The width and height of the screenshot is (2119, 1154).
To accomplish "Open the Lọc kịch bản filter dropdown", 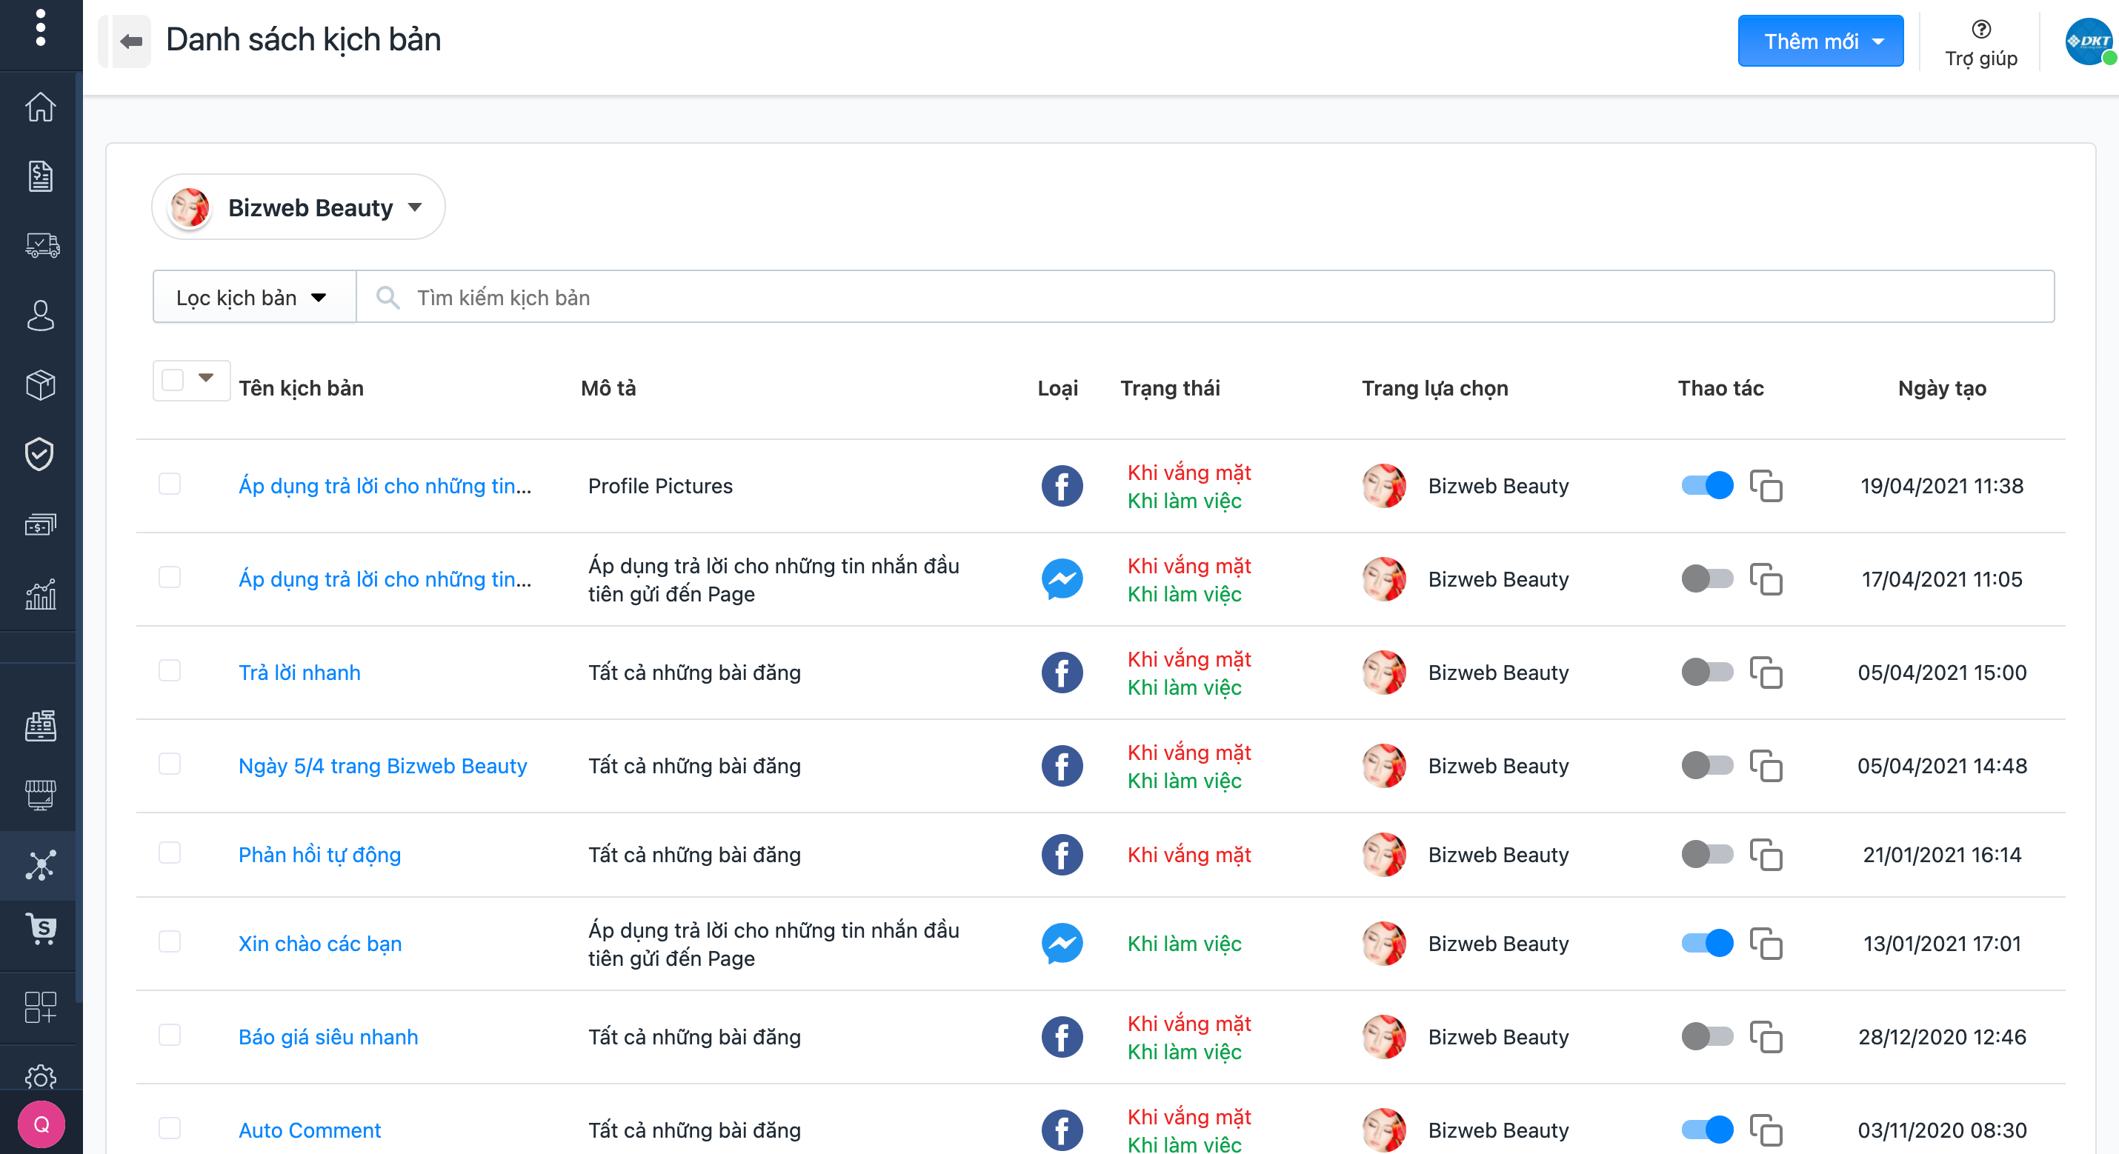I will (x=253, y=298).
